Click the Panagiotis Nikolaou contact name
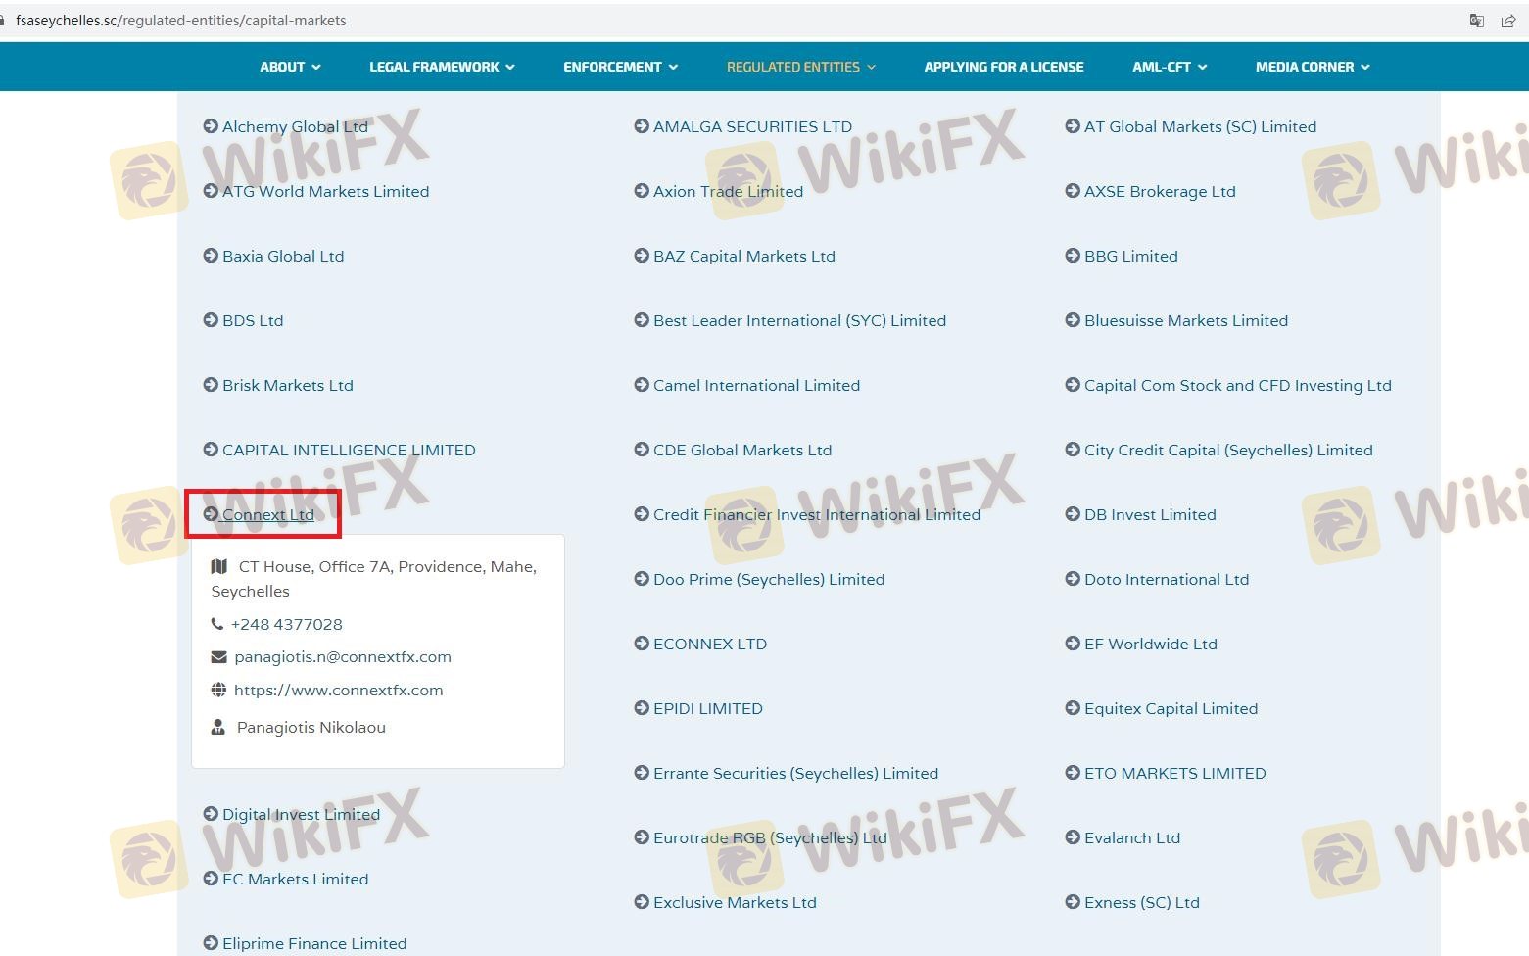The width and height of the screenshot is (1529, 956). (x=311, y=727)
